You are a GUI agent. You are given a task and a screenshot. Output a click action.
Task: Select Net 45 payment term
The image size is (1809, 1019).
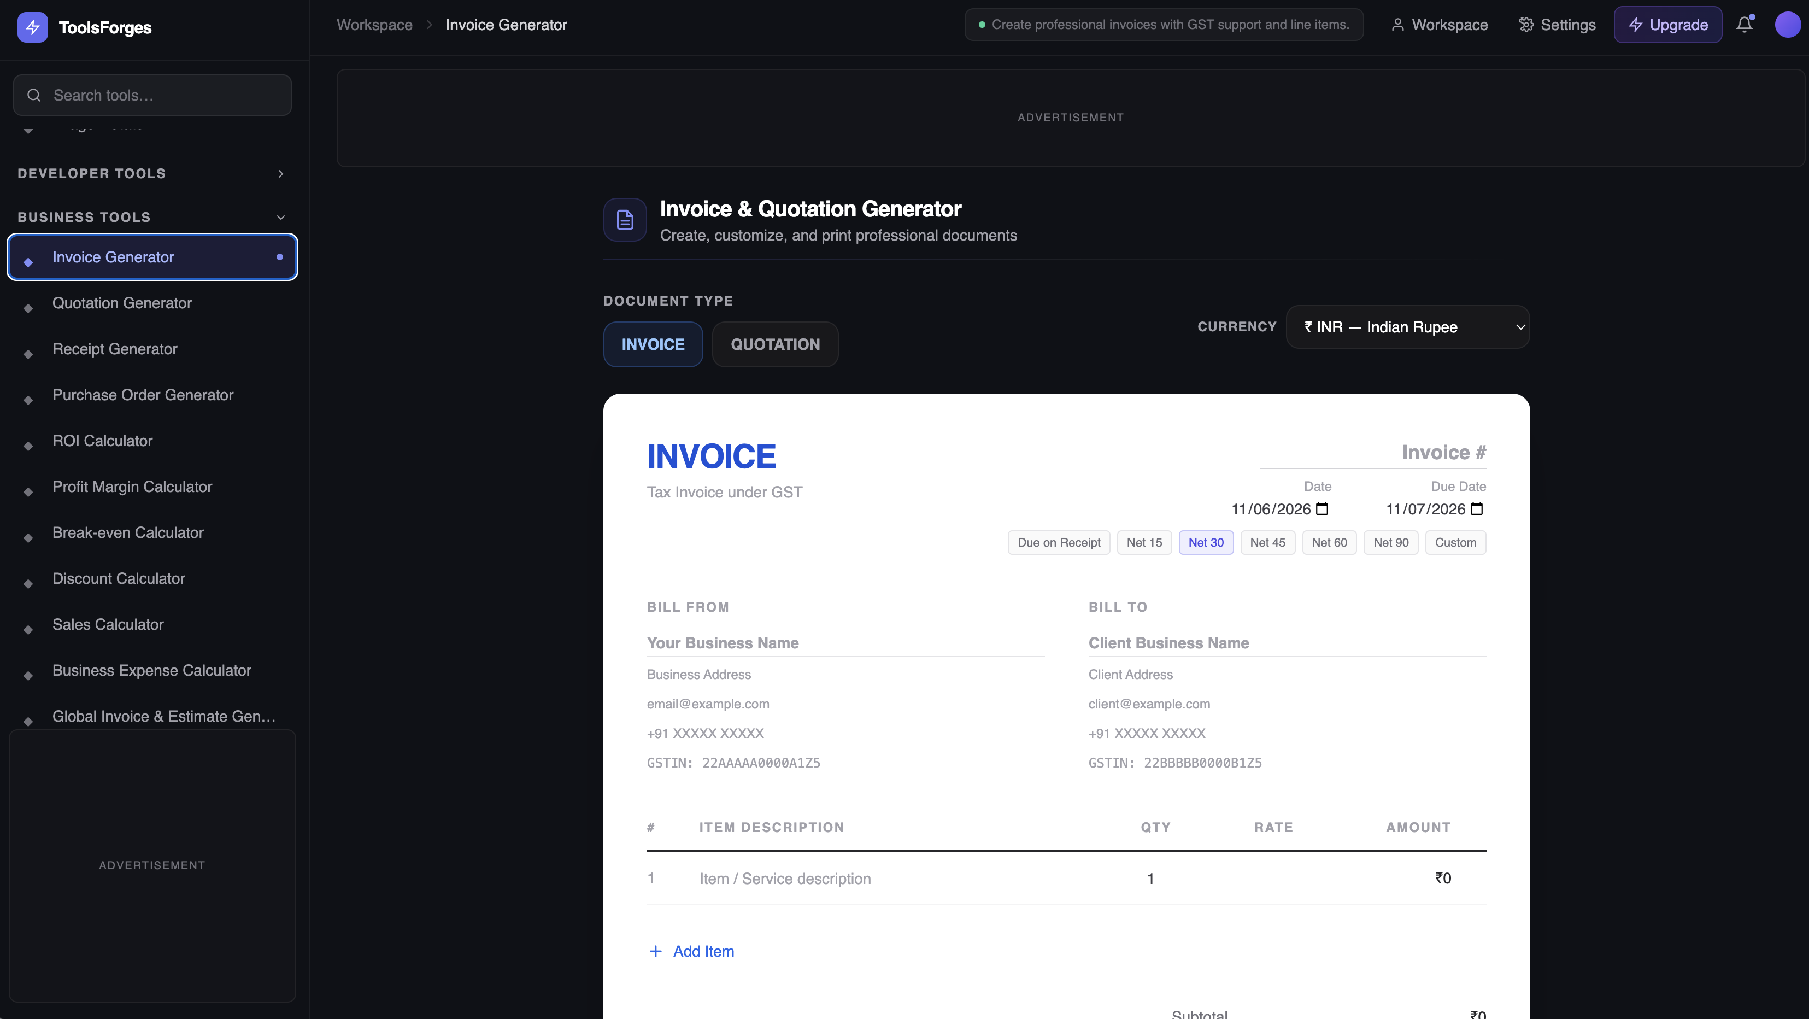1267,542
